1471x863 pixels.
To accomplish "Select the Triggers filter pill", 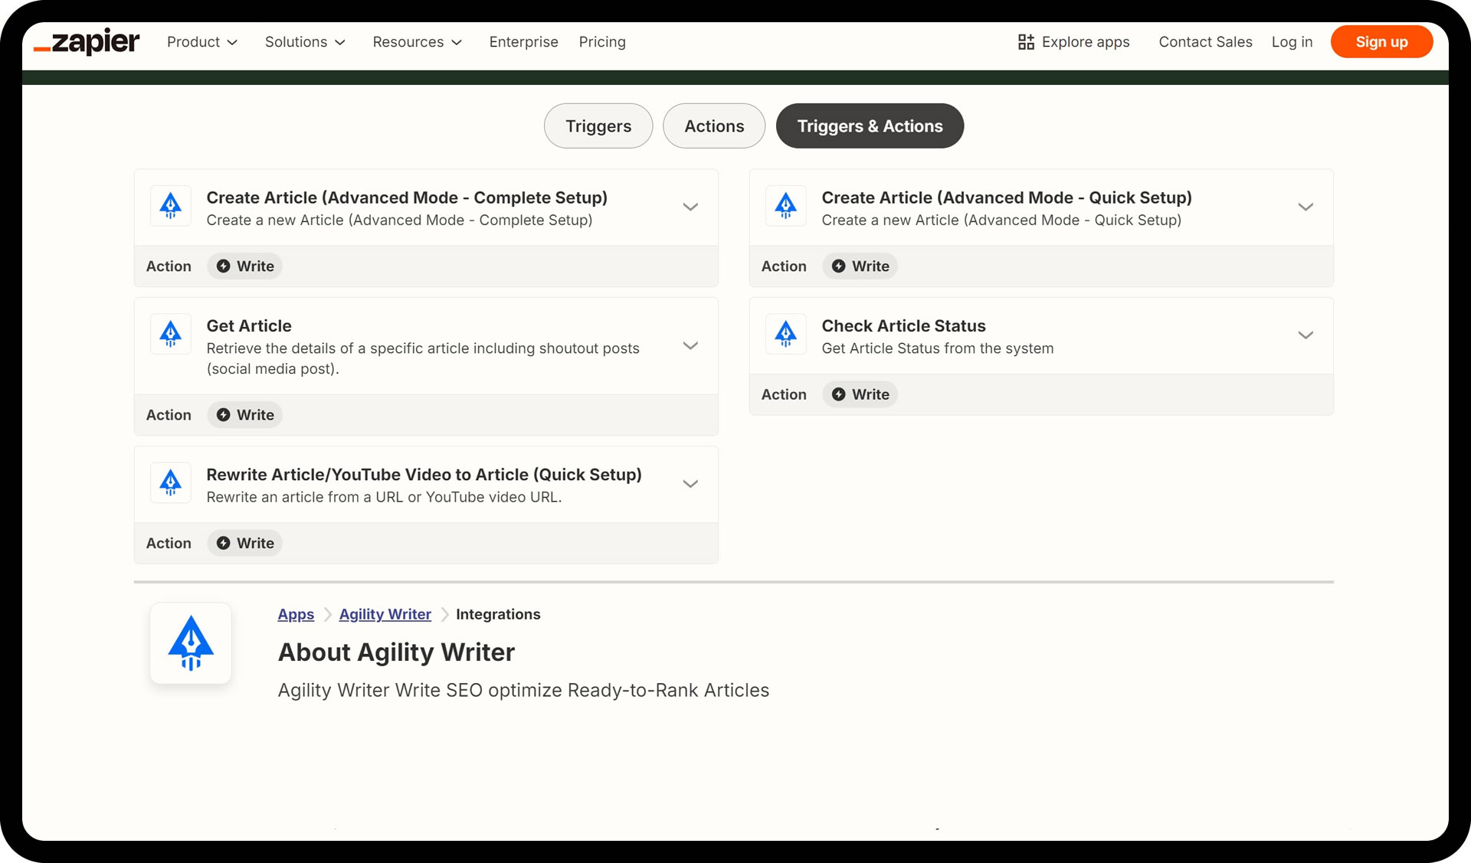I will (x=598, y=126).
